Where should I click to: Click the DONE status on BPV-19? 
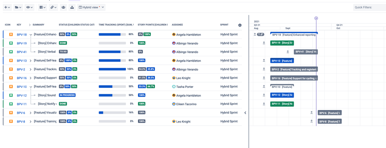pyautogui.click(x=63, y=43)
